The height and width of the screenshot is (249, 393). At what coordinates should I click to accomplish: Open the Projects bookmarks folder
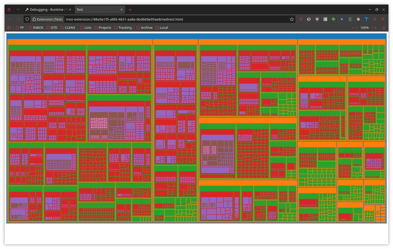[103, 28]
